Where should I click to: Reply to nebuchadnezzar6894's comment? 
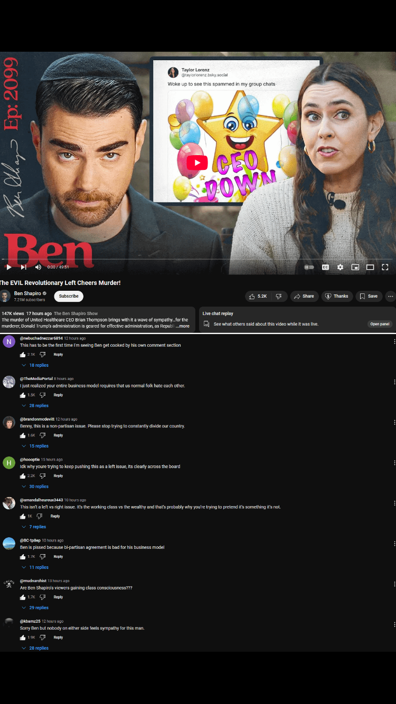[58, 355]
